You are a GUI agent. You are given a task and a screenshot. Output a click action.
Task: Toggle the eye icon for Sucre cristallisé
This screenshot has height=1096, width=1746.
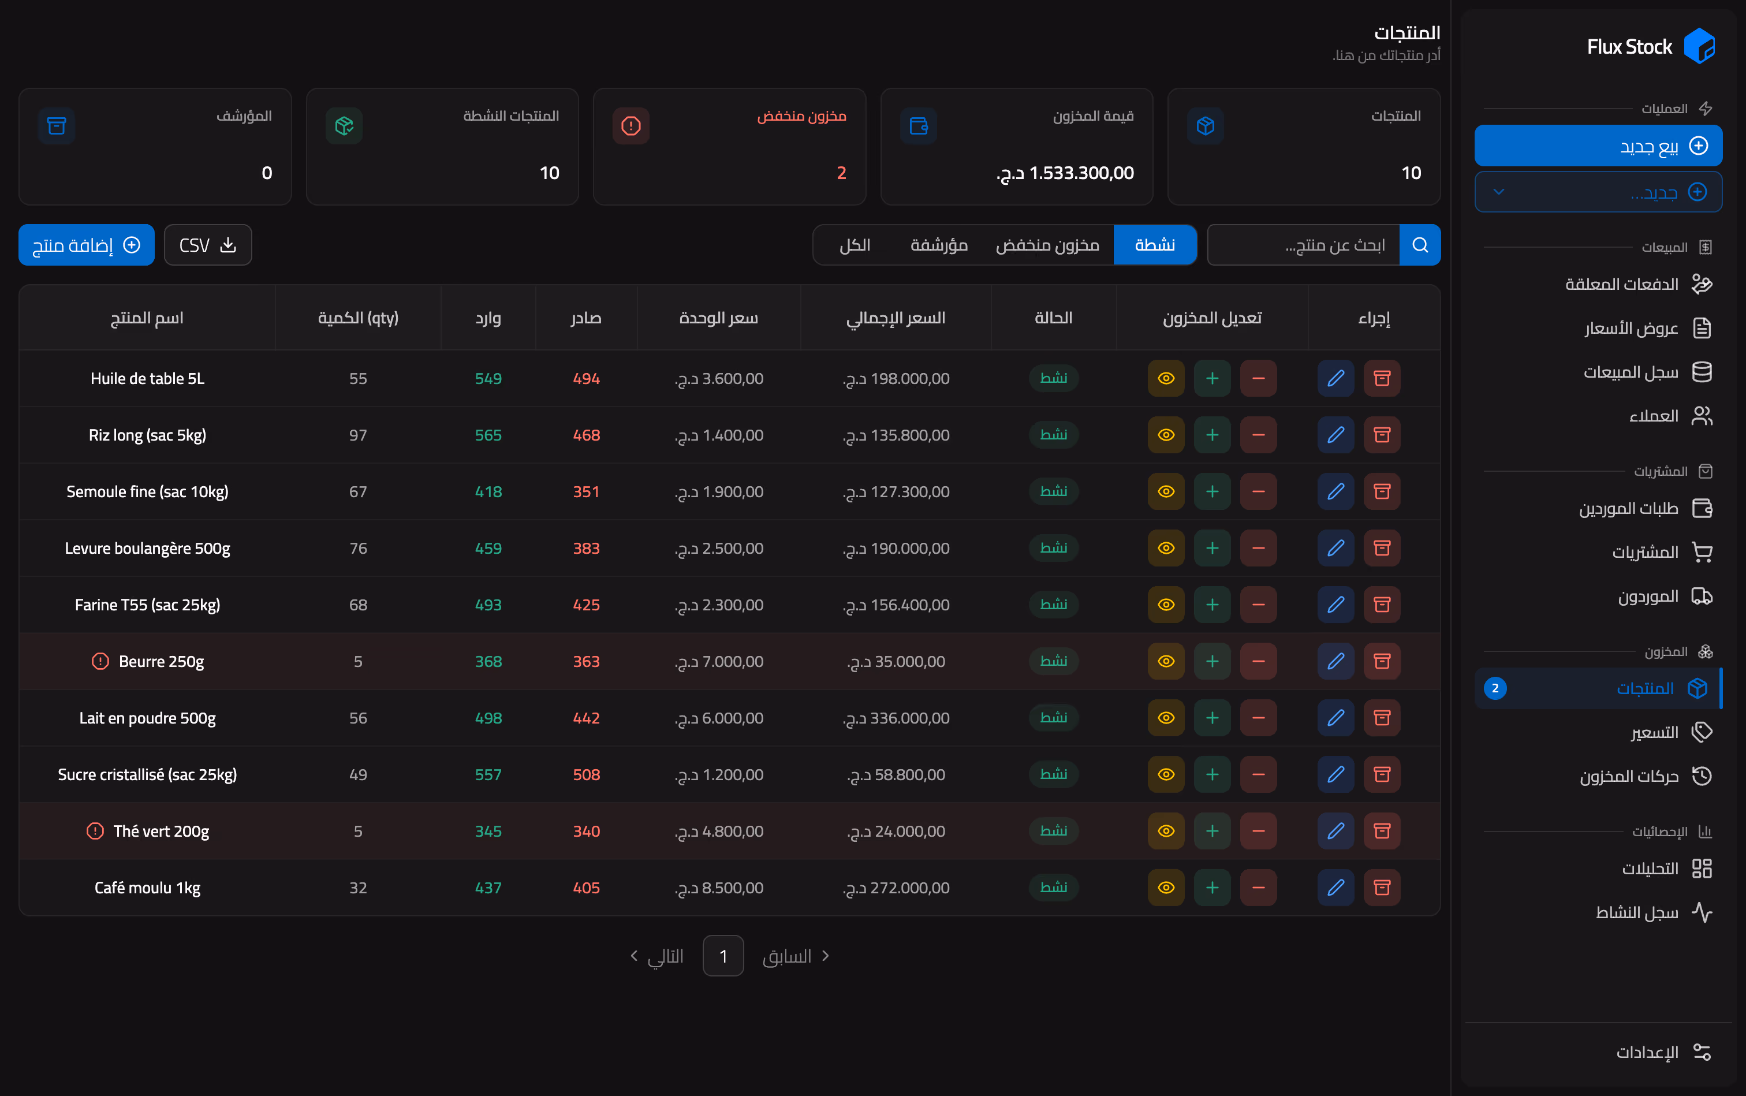(x=1166, y=774)
